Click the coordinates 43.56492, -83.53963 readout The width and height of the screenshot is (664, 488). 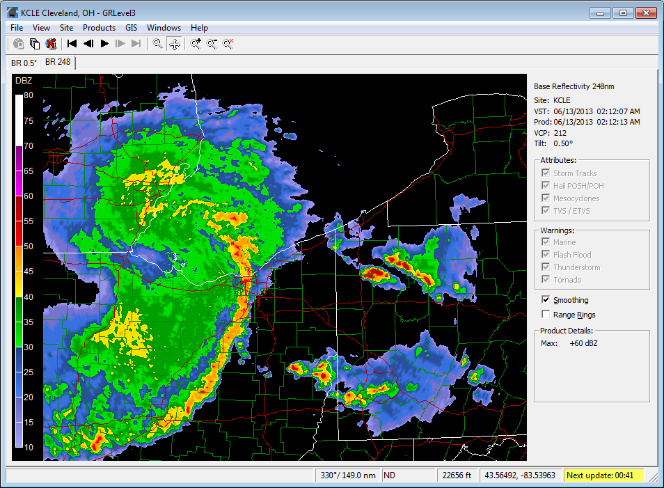pos(520,475)
